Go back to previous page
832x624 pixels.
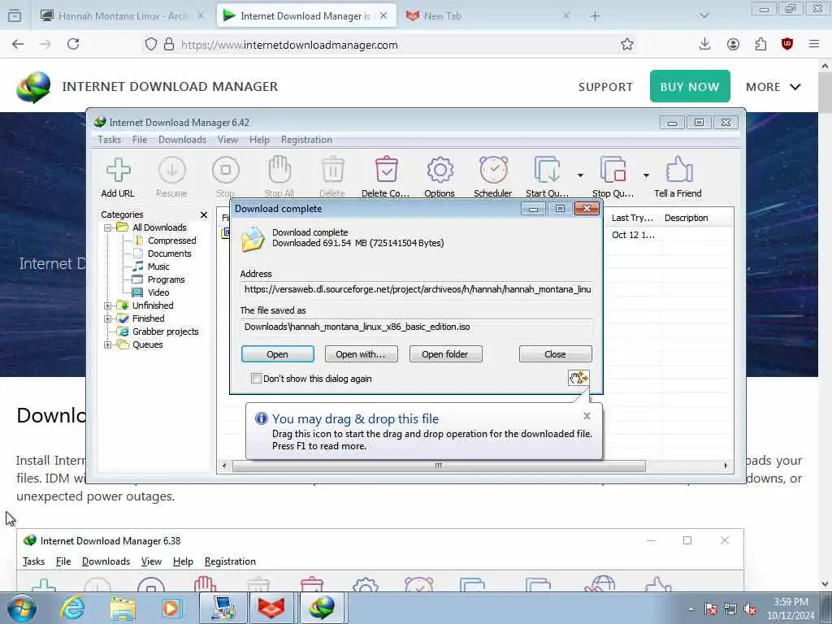18,44
